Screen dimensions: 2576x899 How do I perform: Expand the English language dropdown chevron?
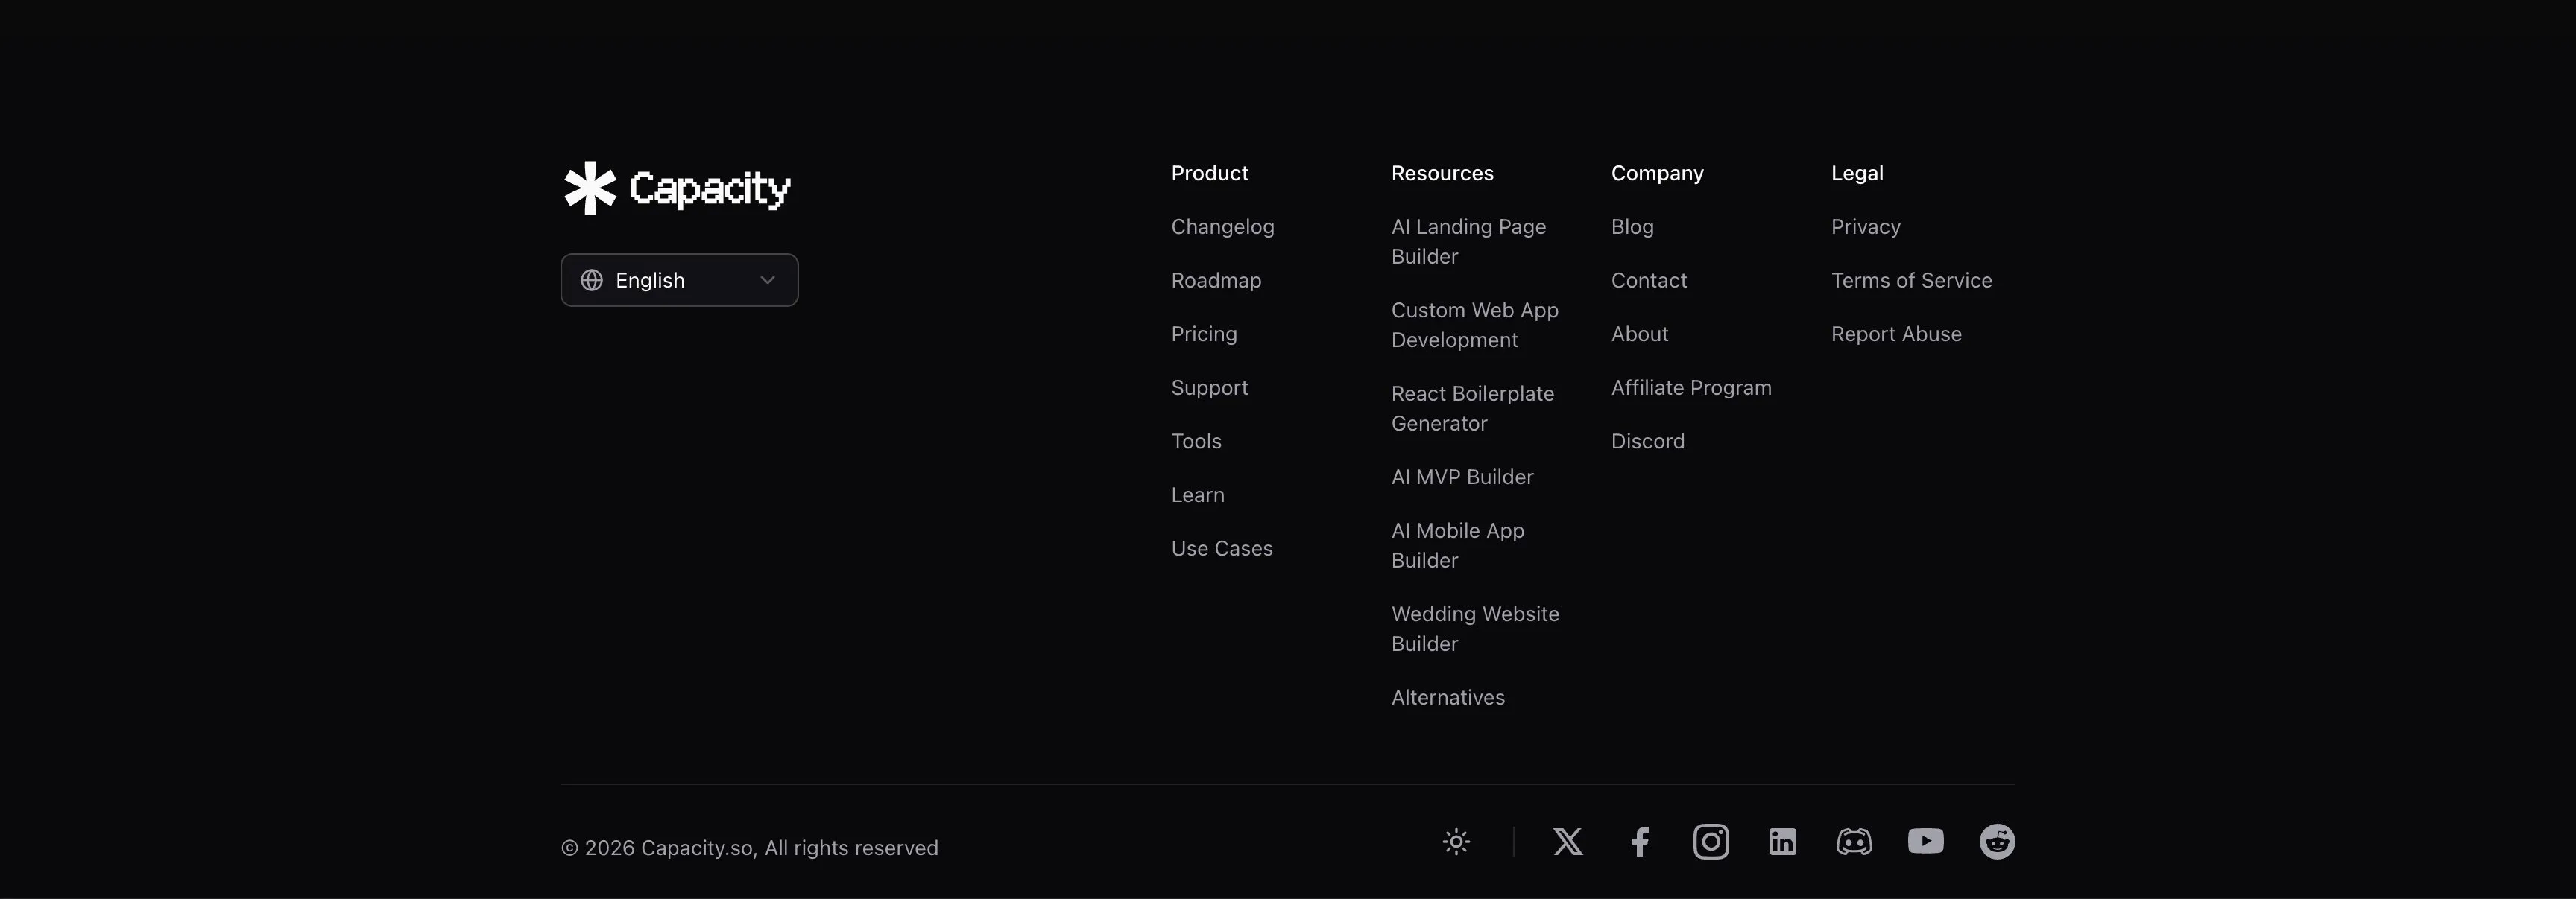coord(767,281)
